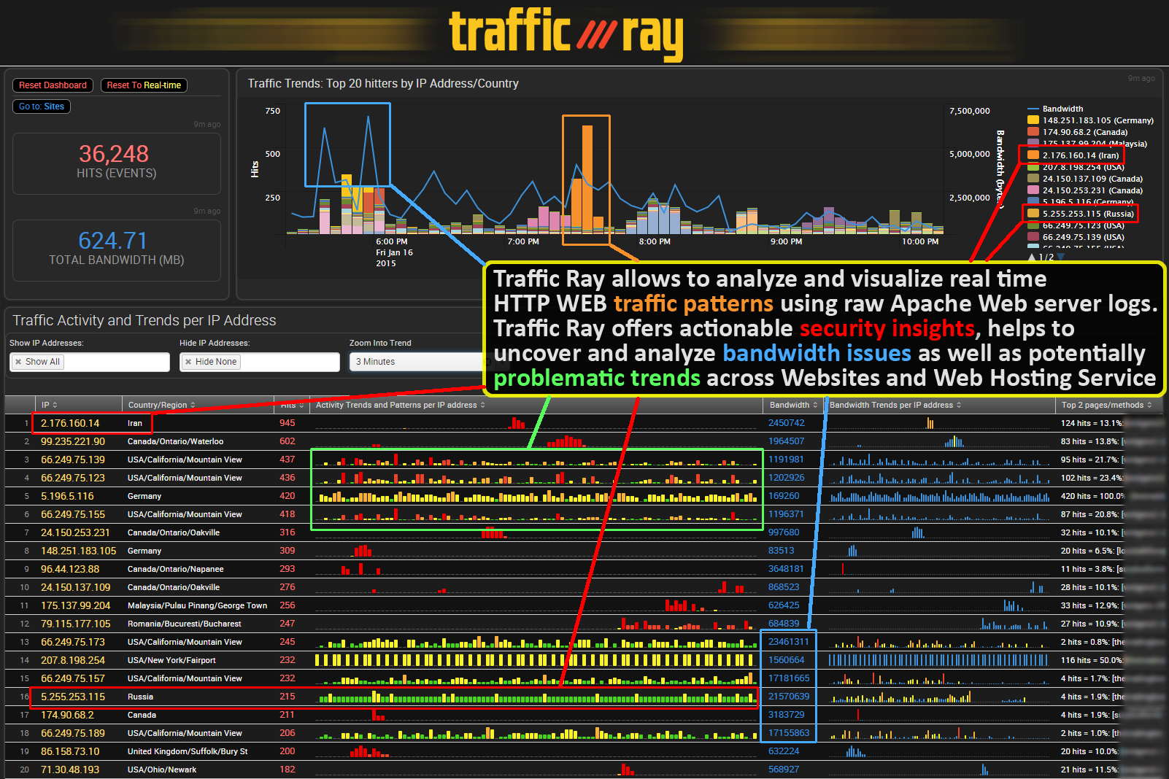Sort table by the IP column
This screenshot has height=779, width=1169.
coord(50,405)
